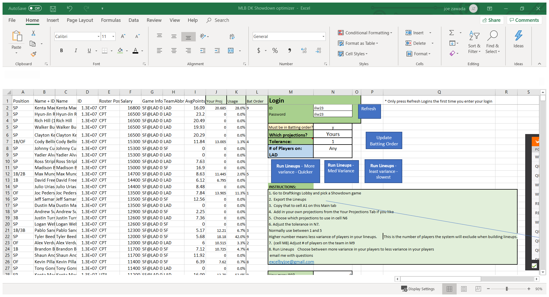
Task: Apply red Font Color swatch
Action: [135, 50]
